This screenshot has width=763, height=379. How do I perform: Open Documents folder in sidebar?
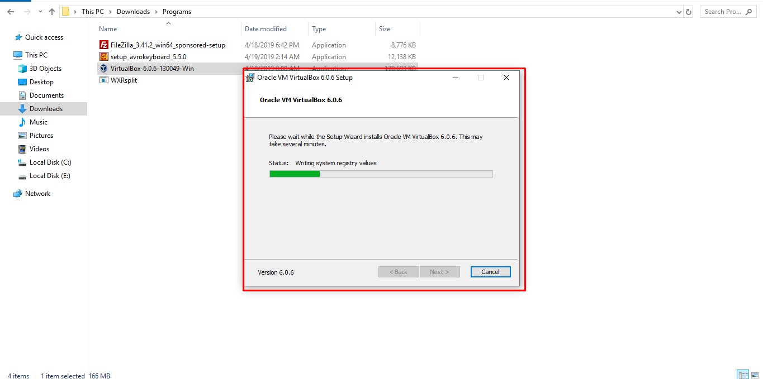46,95
